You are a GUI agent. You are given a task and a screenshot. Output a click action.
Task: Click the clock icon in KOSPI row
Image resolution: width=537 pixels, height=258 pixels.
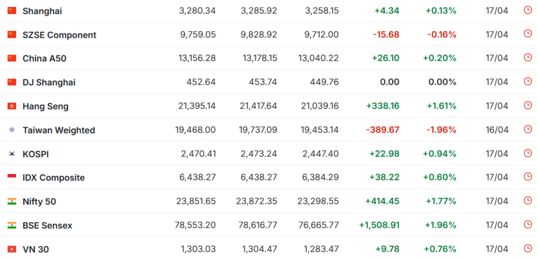click(x=528, y=153)
